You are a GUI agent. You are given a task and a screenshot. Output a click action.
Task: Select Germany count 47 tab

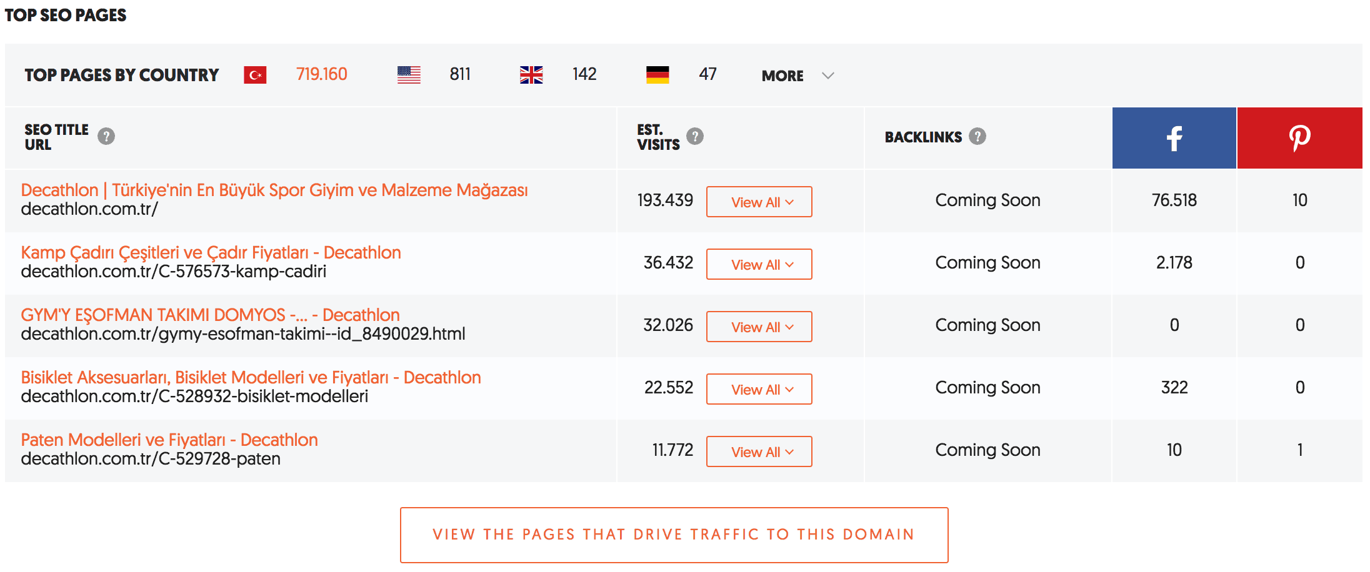[707, 74]
